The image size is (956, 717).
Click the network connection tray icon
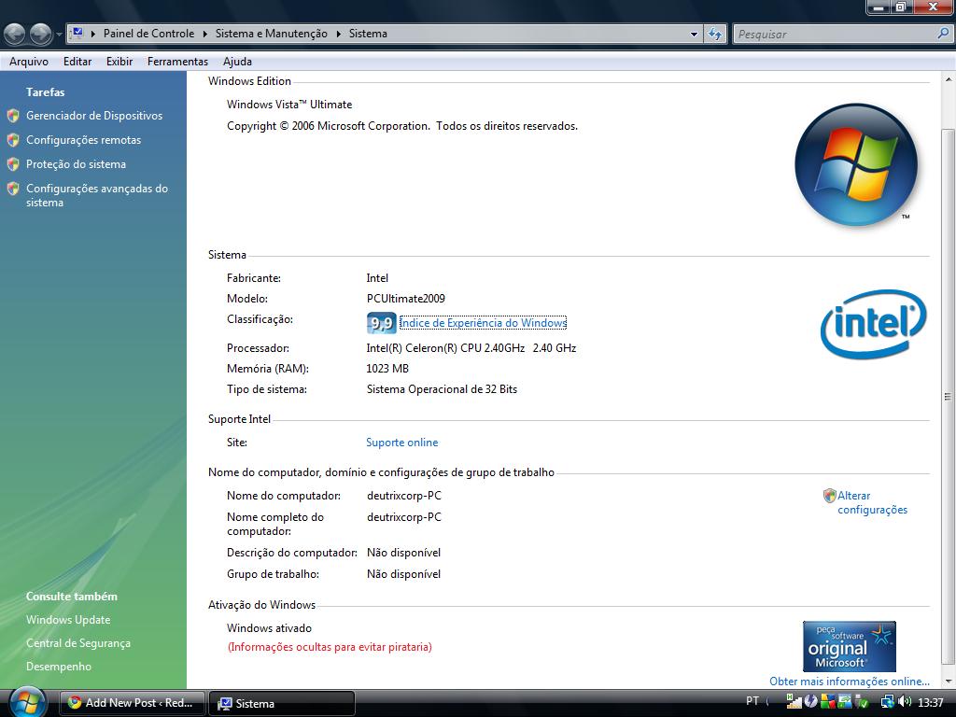(888, 701)
